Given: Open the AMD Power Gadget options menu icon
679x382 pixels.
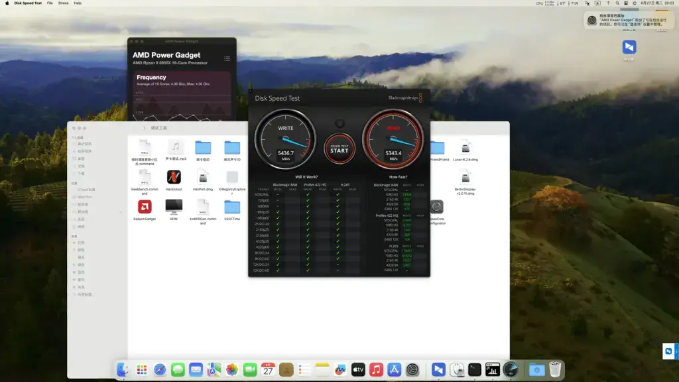Looking at the screenshot, I should pyautogui.click(x=227, y=58).
